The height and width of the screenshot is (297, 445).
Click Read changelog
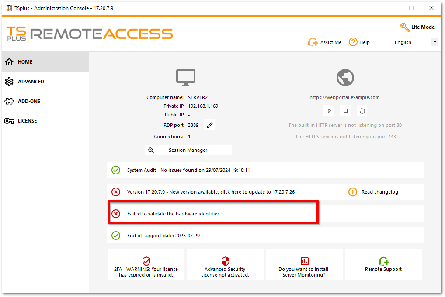pyautogui.click(x=379, y=192)
